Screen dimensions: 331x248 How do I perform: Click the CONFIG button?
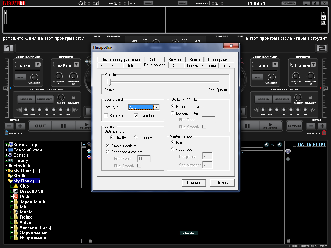pyautogui.click(x=289, y=3)
